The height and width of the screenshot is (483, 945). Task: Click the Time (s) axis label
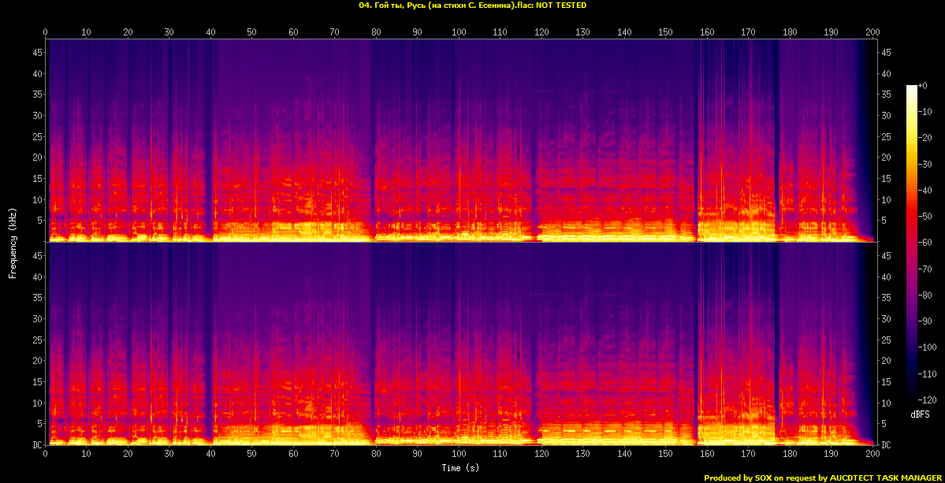click(459, 468)
